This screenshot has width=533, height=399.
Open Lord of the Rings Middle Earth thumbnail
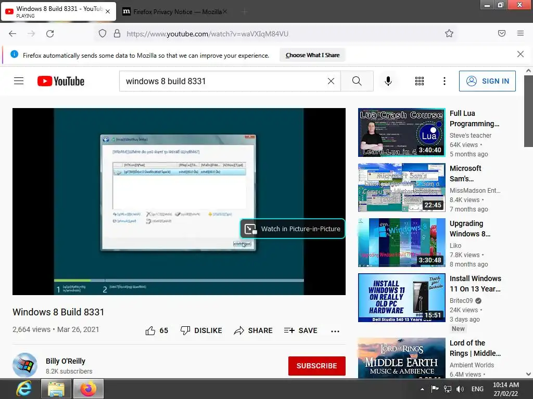tap(401, 357)
